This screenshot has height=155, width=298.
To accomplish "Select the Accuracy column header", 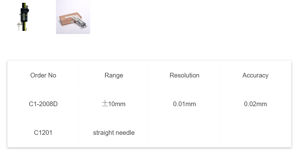I will pyautogui.click(x=255, y=75).
